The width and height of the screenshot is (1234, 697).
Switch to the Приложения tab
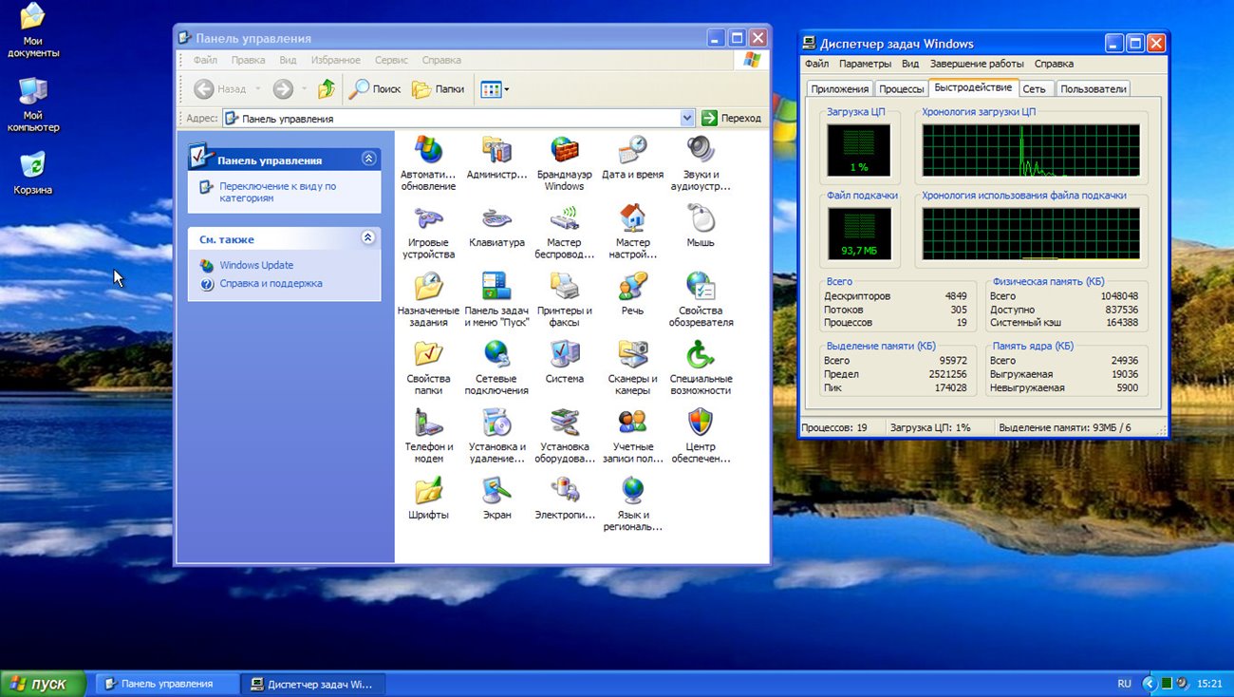(839, 88)
